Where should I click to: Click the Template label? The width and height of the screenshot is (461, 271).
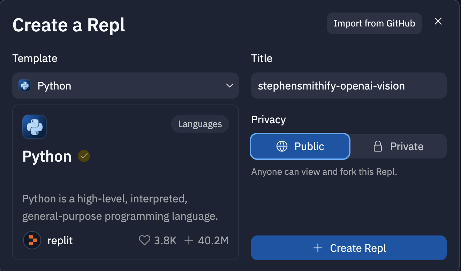click(x=35, y=58)
